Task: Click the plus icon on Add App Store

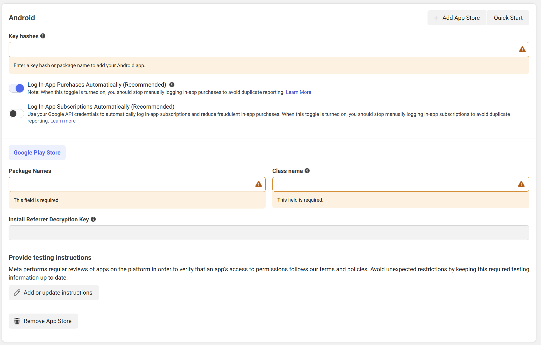Action: [x=436, y=18]
